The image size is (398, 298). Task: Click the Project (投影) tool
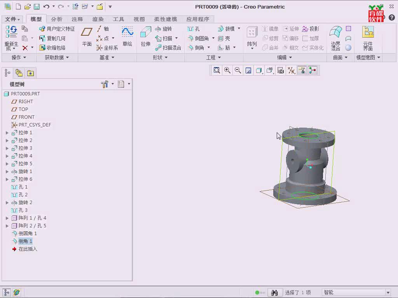coord(311,29)
